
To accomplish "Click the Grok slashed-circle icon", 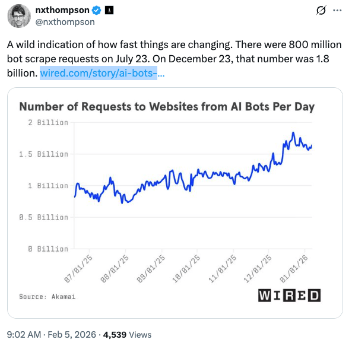I will 321,10.
